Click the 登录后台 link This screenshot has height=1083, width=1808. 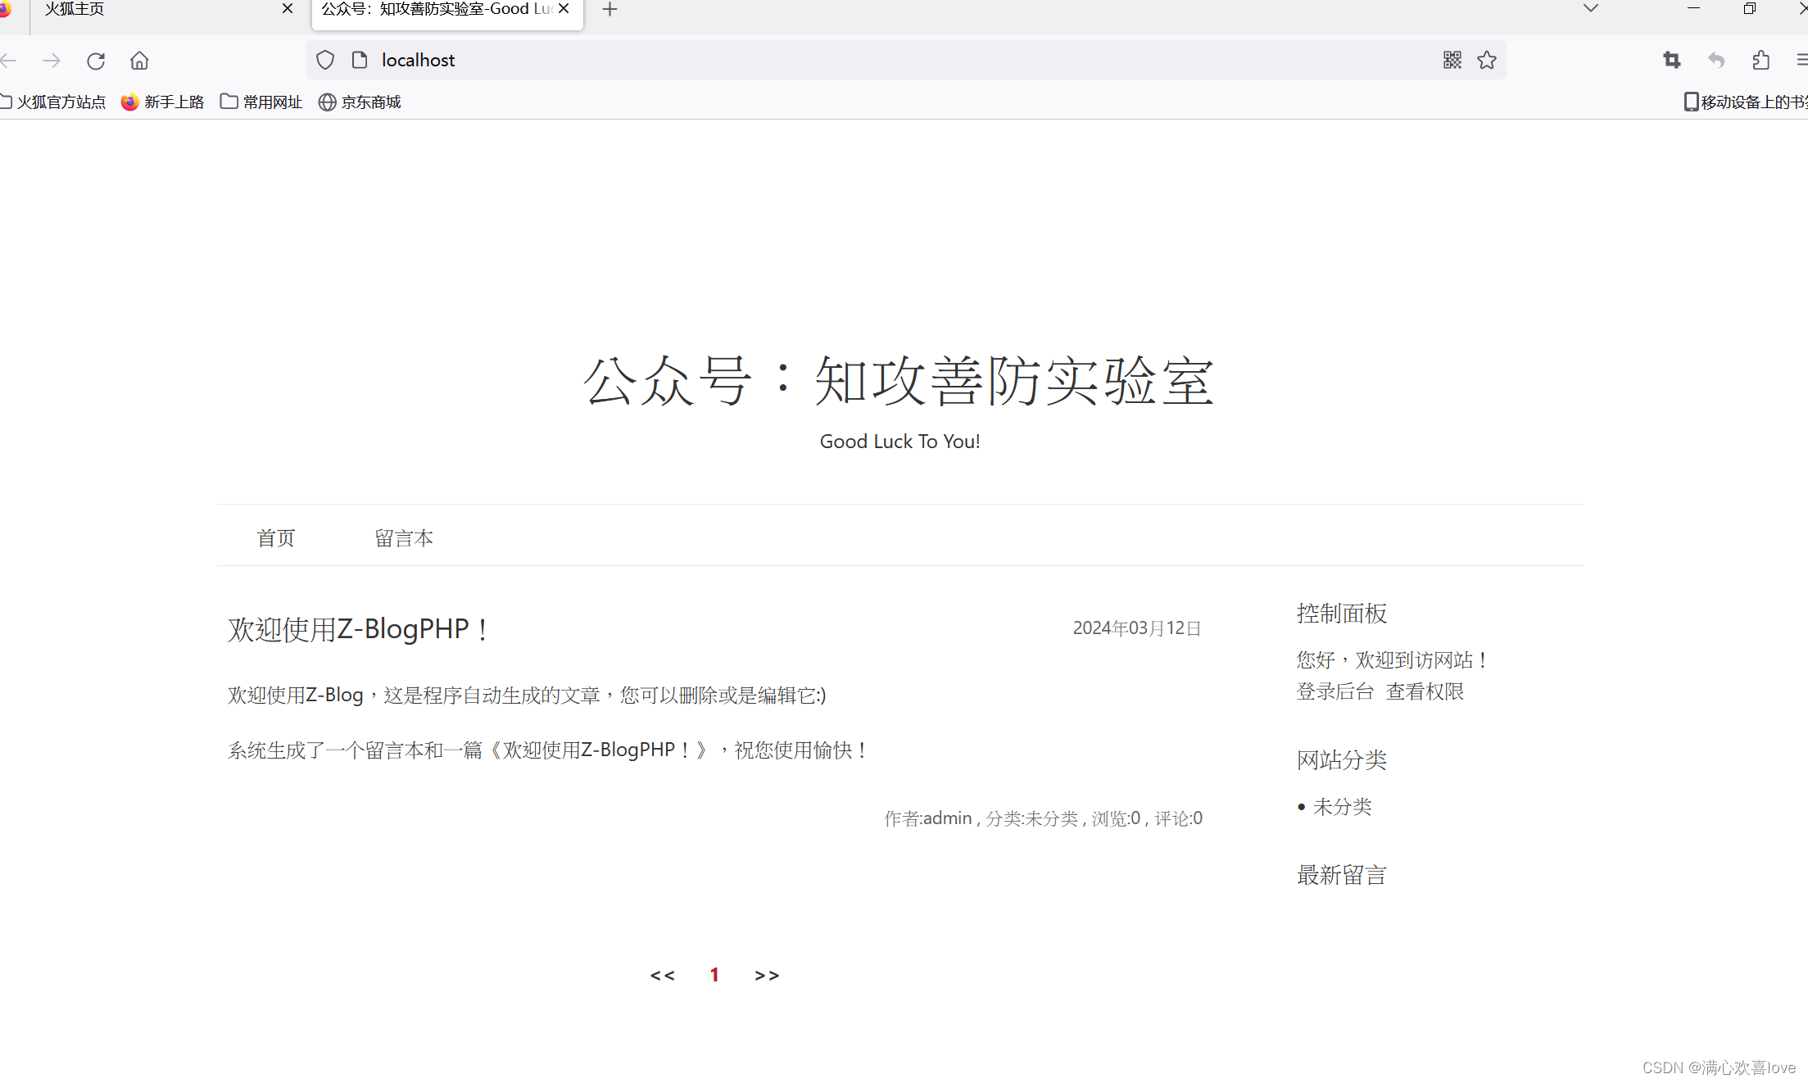click(1334, 691)
